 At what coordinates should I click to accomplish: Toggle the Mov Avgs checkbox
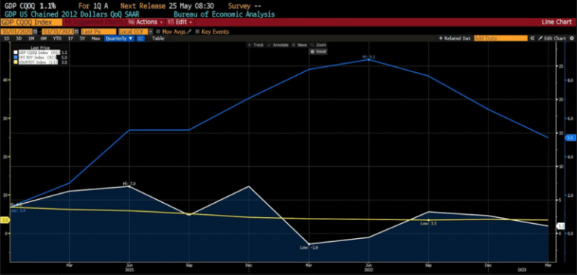pos(159,32)
